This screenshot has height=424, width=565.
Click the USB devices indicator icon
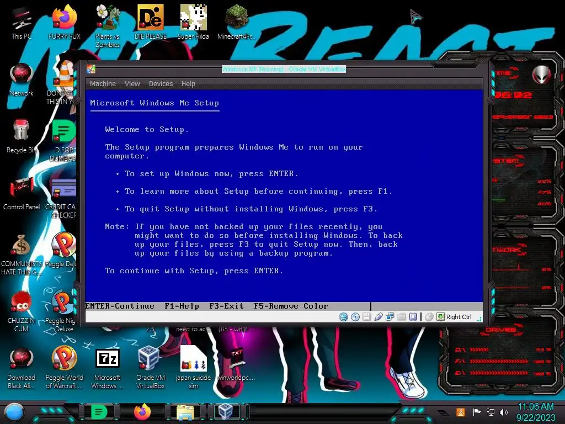click(379, 317)
